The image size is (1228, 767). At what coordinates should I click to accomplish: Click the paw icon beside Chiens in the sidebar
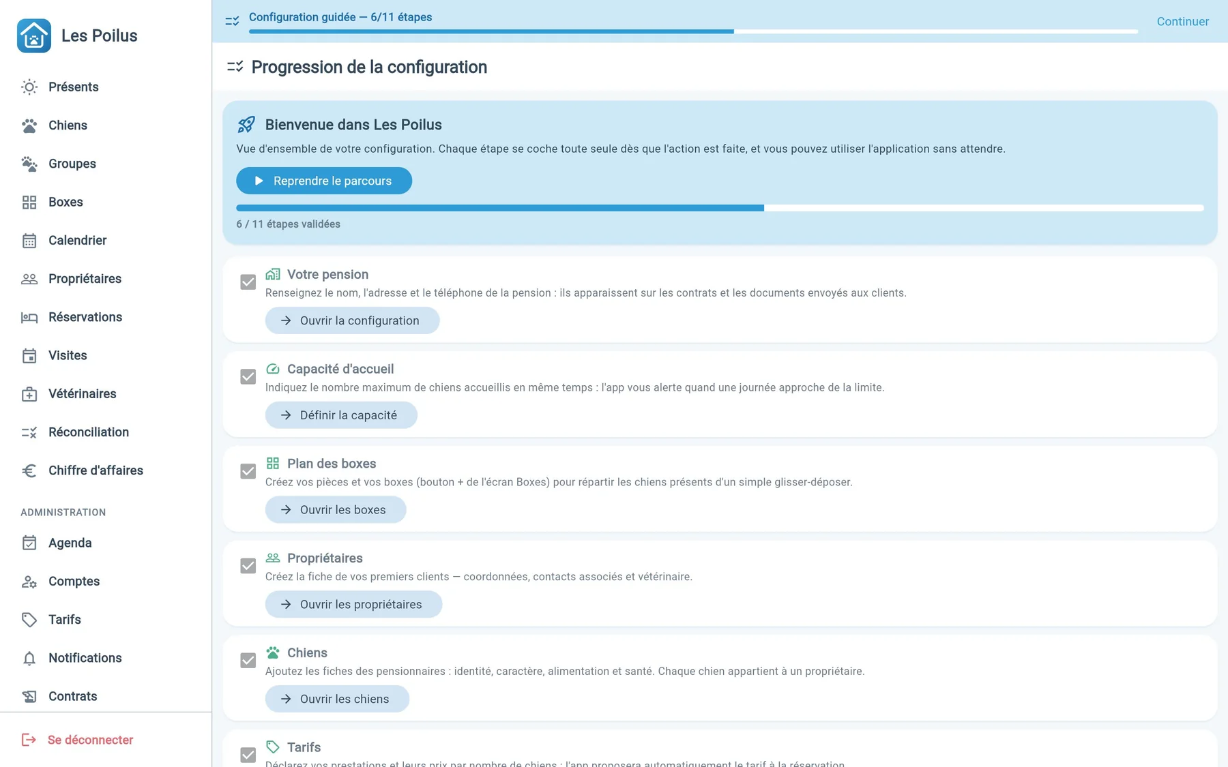coord(29,125)
